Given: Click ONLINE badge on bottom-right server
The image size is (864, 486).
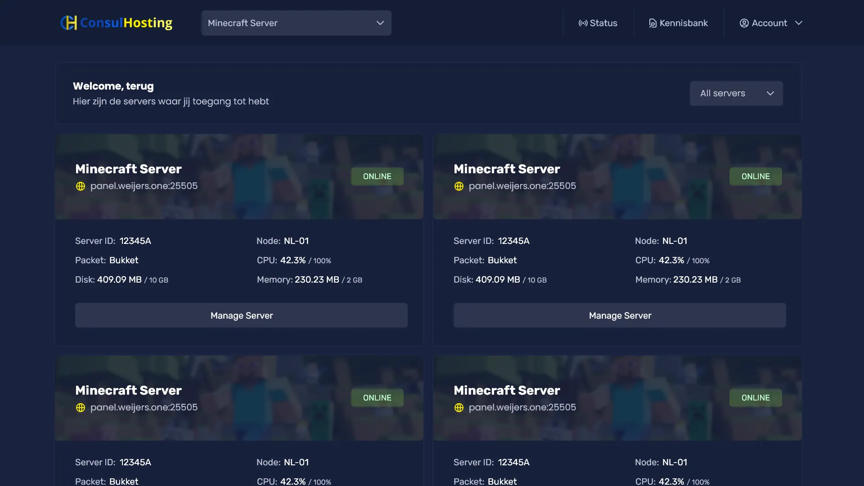Looking at the screenshot, I should [756, 398].
